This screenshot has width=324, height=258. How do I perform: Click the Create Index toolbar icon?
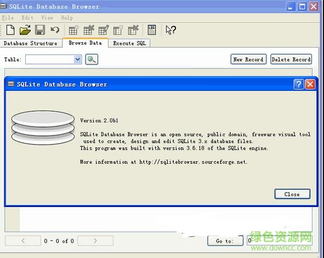[x=118, y=30]
